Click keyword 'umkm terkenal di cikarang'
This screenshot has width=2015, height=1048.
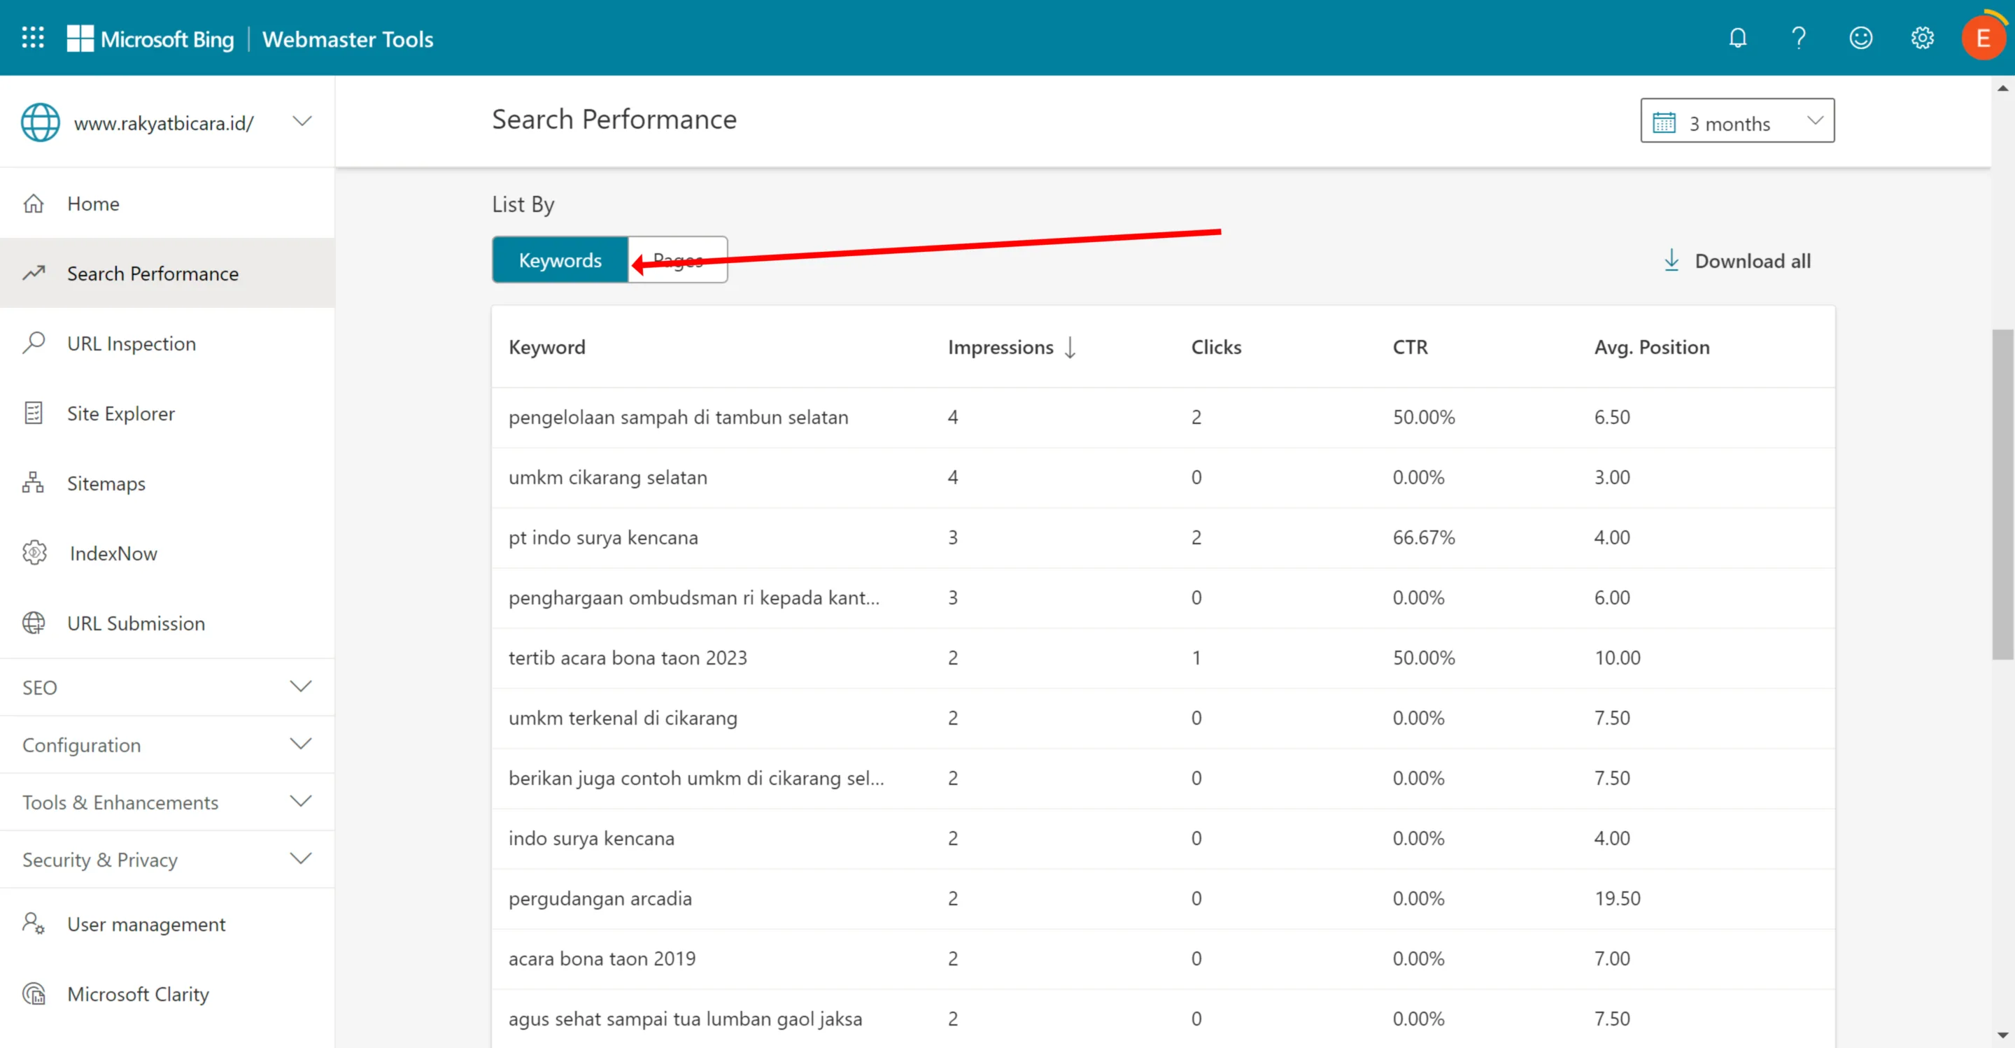click(623, 718)
